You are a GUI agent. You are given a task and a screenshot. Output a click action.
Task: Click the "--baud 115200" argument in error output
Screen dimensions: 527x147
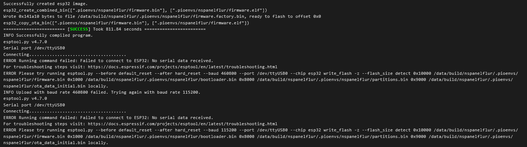tap(220, 130)
